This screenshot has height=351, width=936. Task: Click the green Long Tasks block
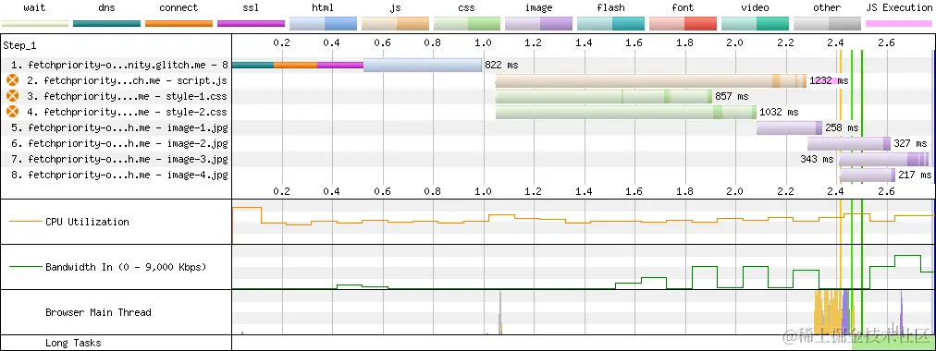tap(893, 342)
